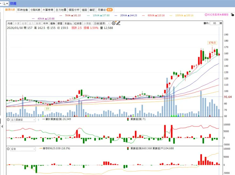Switch to the 即時走勢 tab
Viewport: 235px width, 175px height.
[23, 10]
